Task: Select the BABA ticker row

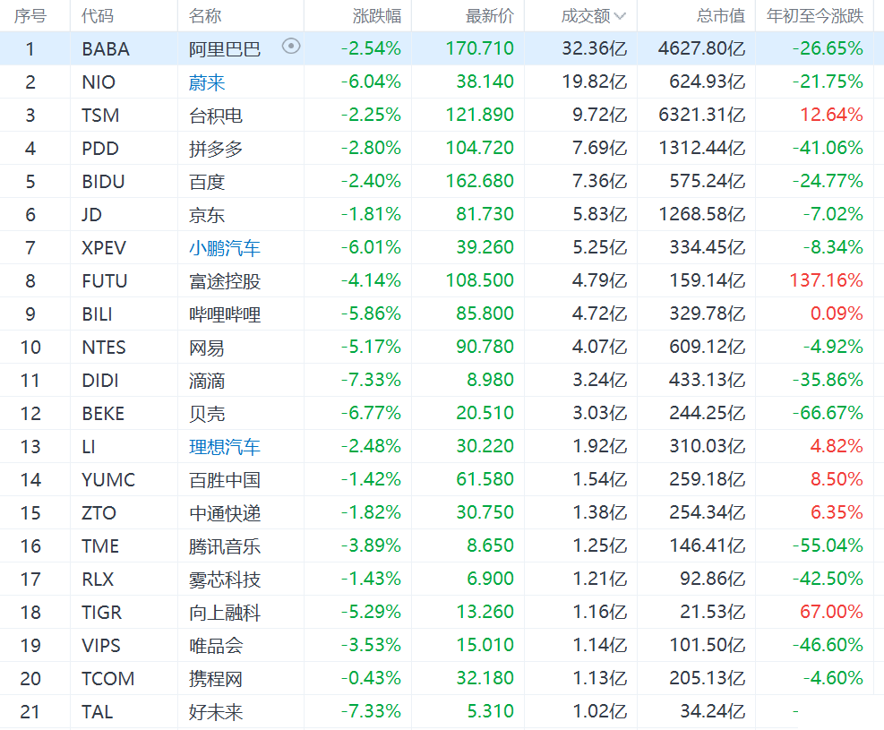Action: click(105, 49)
